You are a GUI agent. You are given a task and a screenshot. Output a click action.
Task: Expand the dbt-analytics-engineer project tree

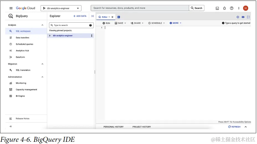point(50,36)
